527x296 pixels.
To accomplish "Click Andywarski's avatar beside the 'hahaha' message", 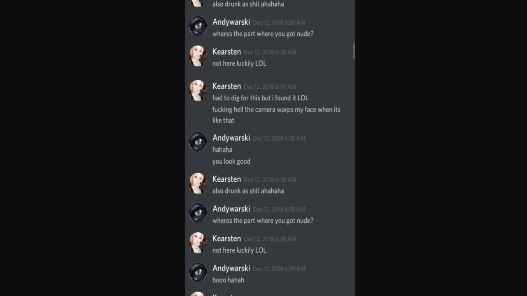I will point(198,142).
